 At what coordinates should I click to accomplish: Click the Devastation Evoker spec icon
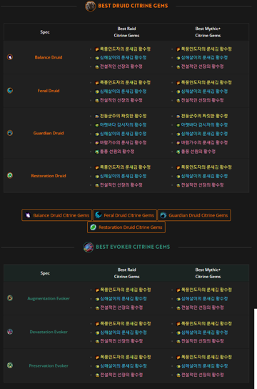tap(10, 332)
